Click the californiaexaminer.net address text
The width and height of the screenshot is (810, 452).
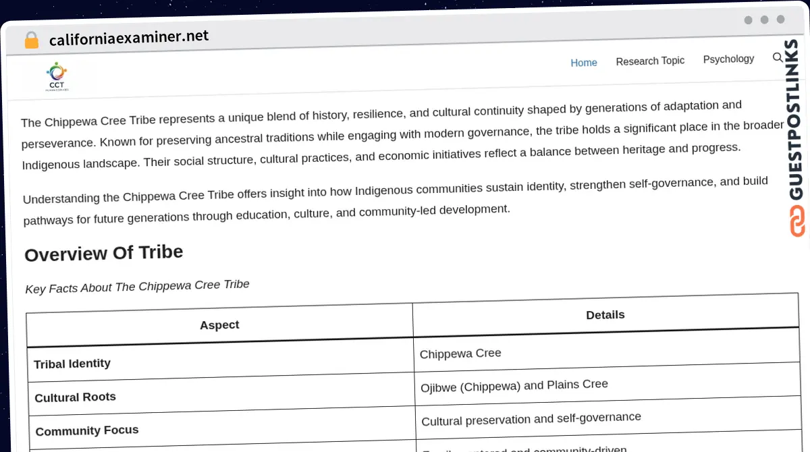129,38
